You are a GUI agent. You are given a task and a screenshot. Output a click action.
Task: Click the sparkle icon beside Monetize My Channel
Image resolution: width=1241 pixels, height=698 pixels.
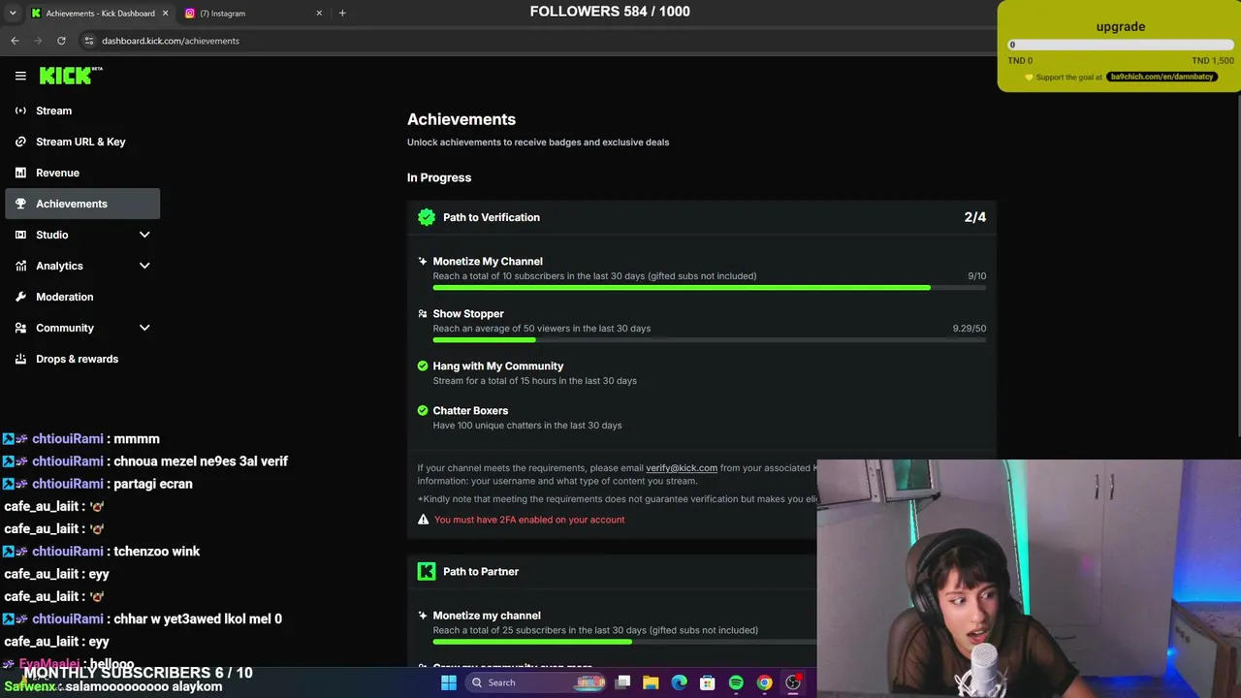coord(423,261)
